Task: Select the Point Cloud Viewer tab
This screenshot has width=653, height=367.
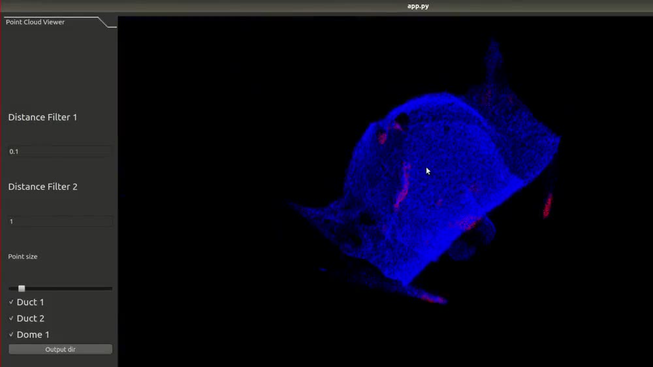Action: 35,22
